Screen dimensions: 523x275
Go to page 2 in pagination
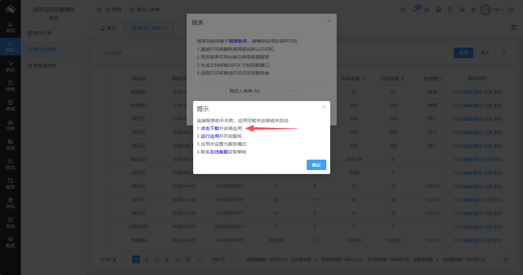coord(146,259)
